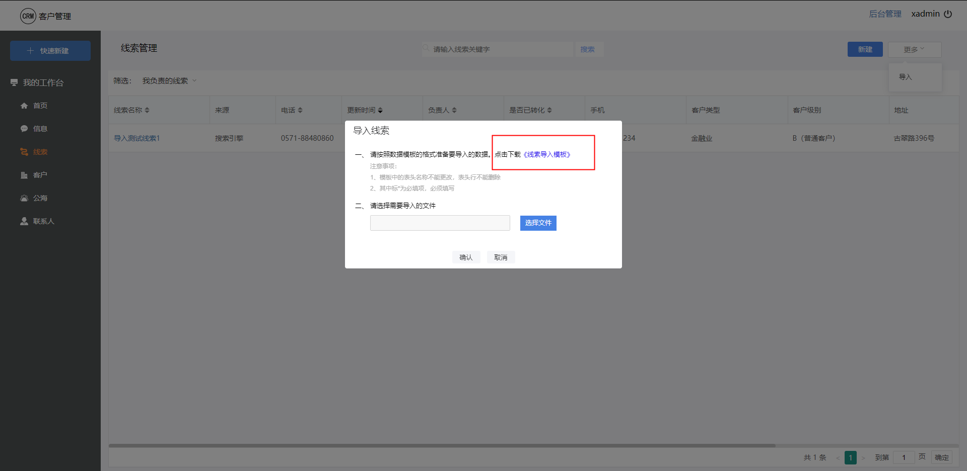The height and width of the screenshot is (471, 967).
Task: Click the home icon beside 首页
Action: point(24,106)
